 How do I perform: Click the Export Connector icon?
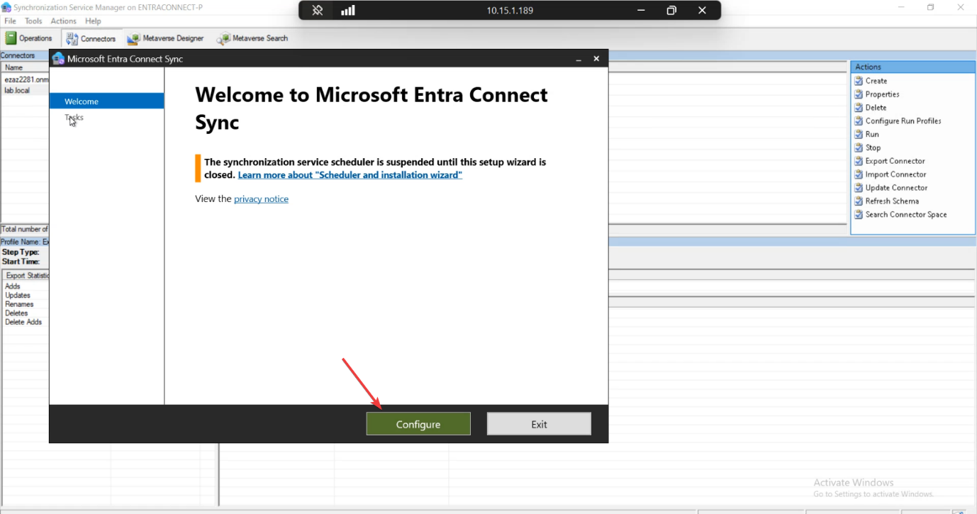(x=859, y=161)
